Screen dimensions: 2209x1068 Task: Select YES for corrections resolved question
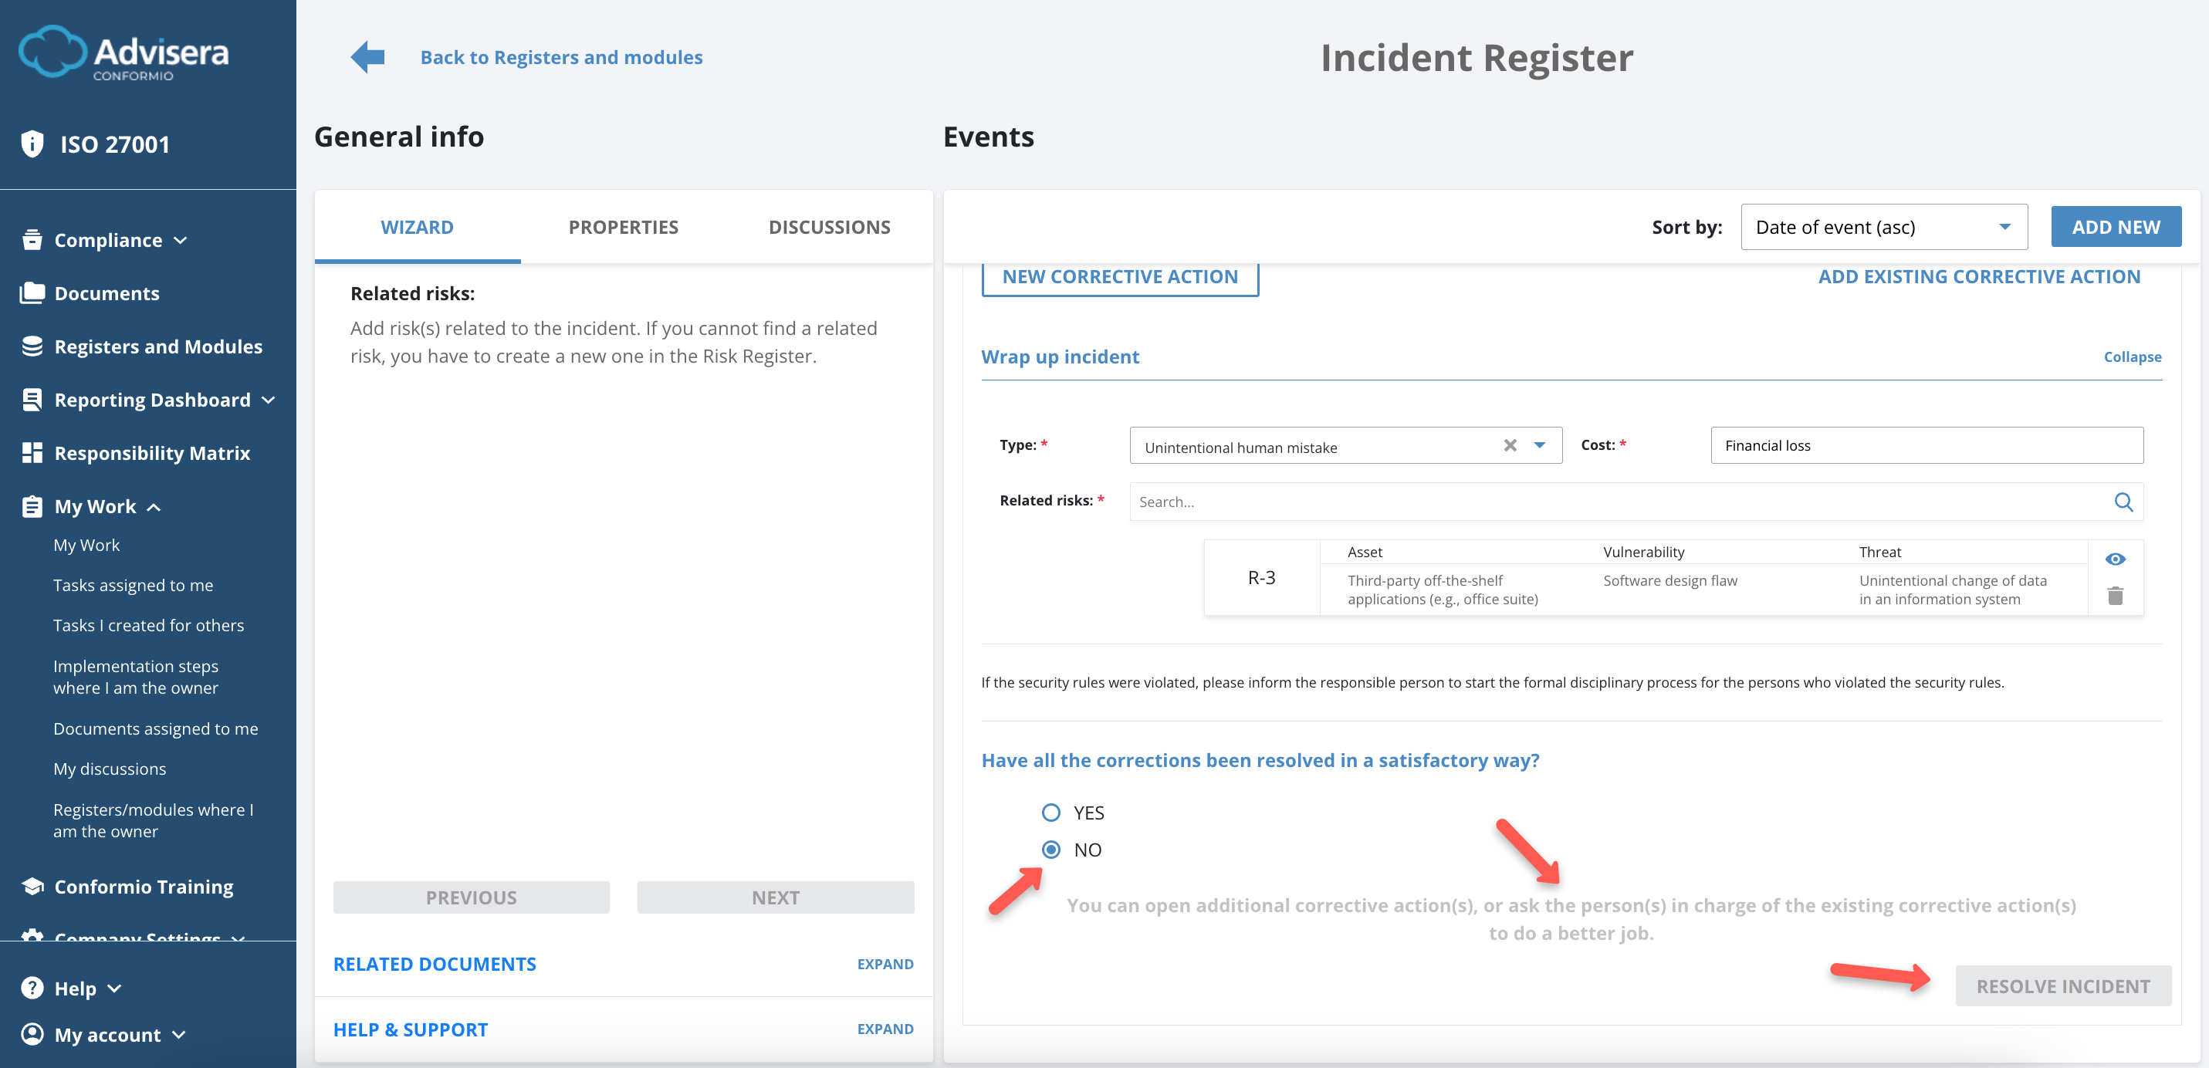tap(1050, 813)
